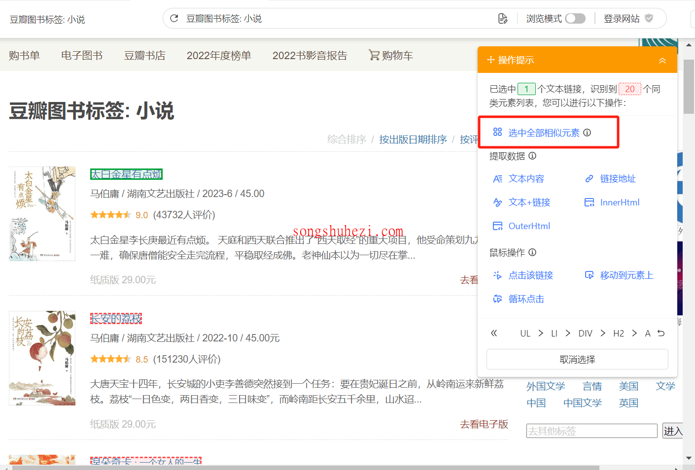Open the 英国 tag link
Screen dimensions: 695x470
(x=628, y=403)
